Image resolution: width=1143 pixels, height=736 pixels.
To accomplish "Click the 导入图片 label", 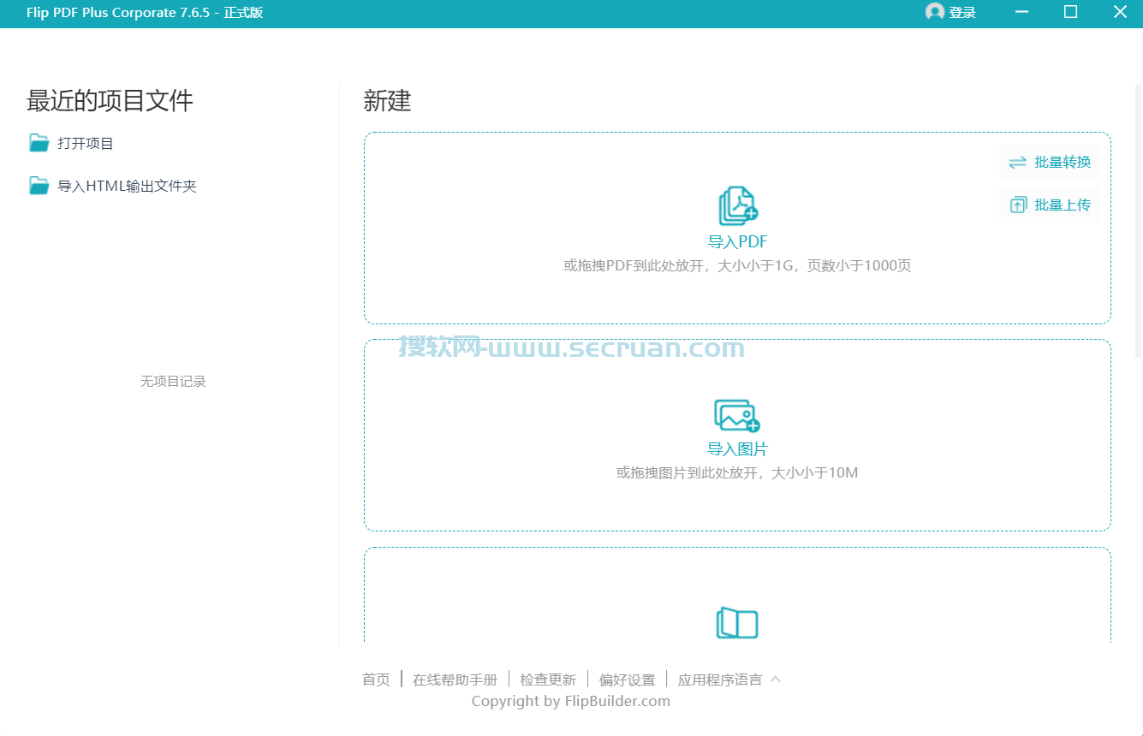I will [x=737, y=449].
